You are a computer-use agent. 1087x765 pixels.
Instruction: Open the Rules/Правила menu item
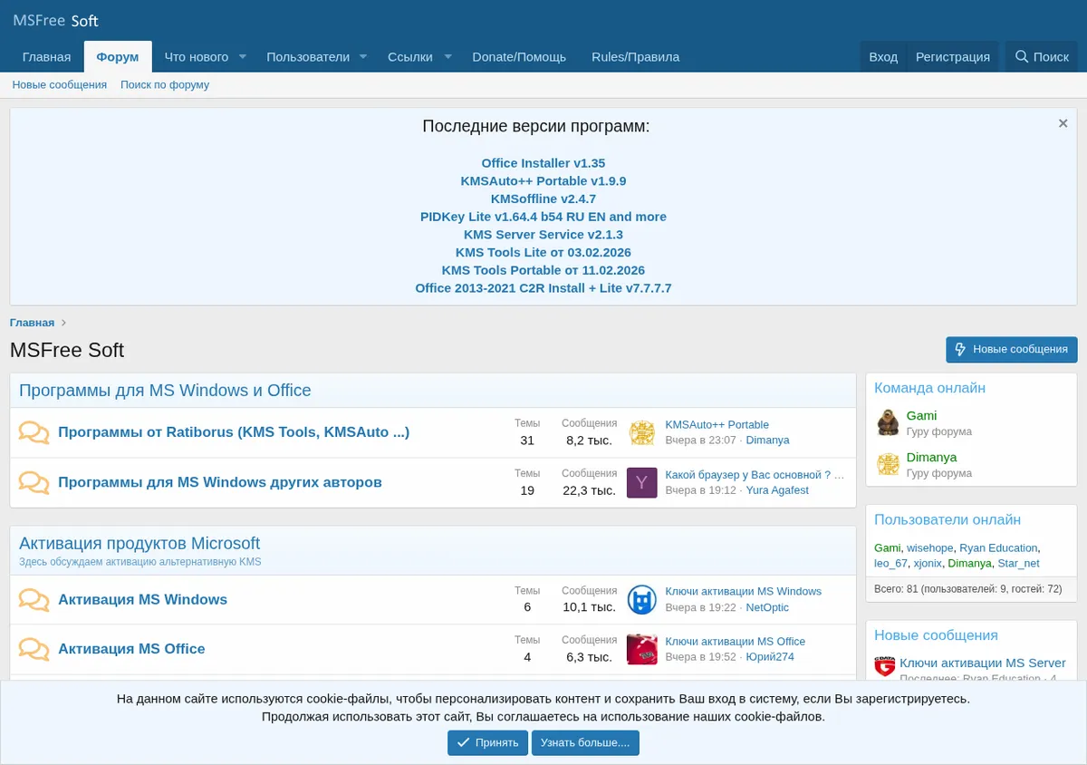click(635, 56)
